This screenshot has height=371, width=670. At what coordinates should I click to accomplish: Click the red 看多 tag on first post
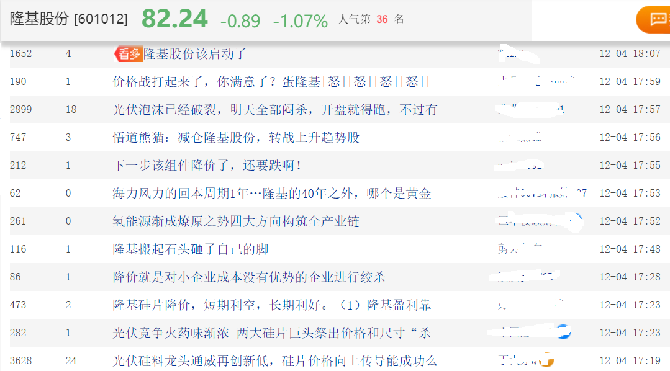[x=128, y=54]
